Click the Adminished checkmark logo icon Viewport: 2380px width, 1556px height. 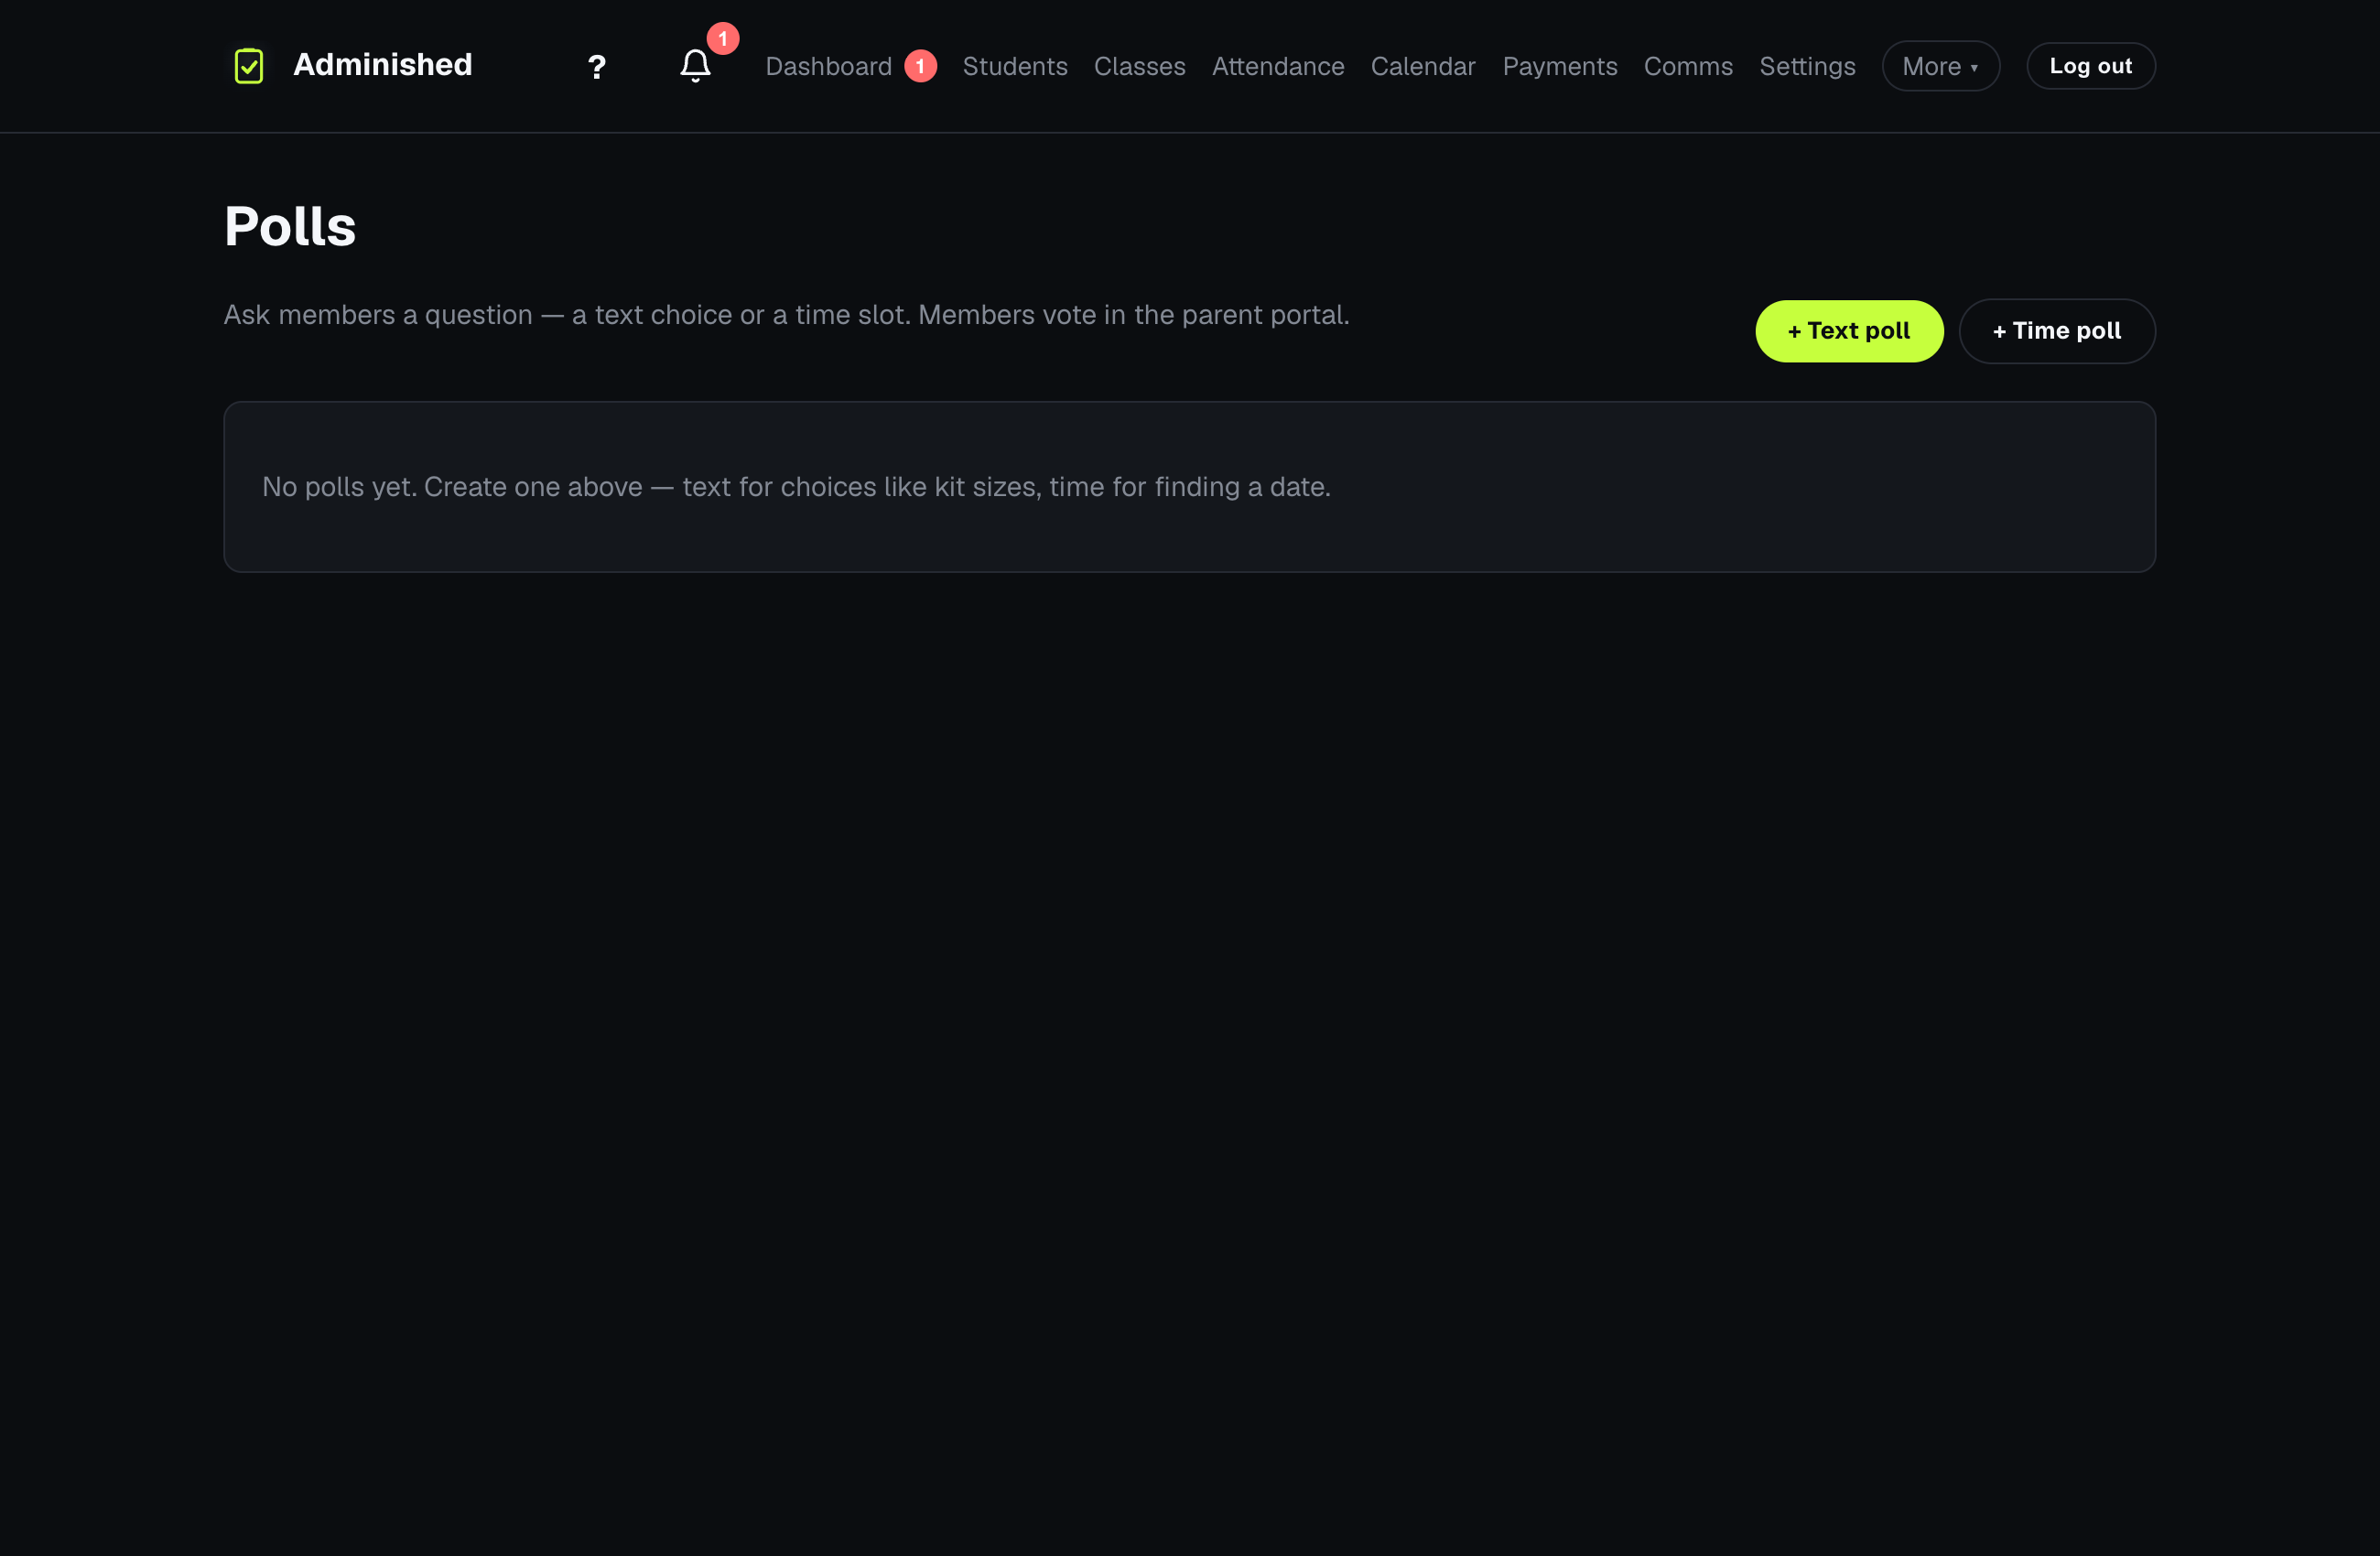click(249, 66)
